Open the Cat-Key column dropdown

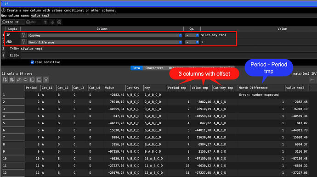pos(105,35)
